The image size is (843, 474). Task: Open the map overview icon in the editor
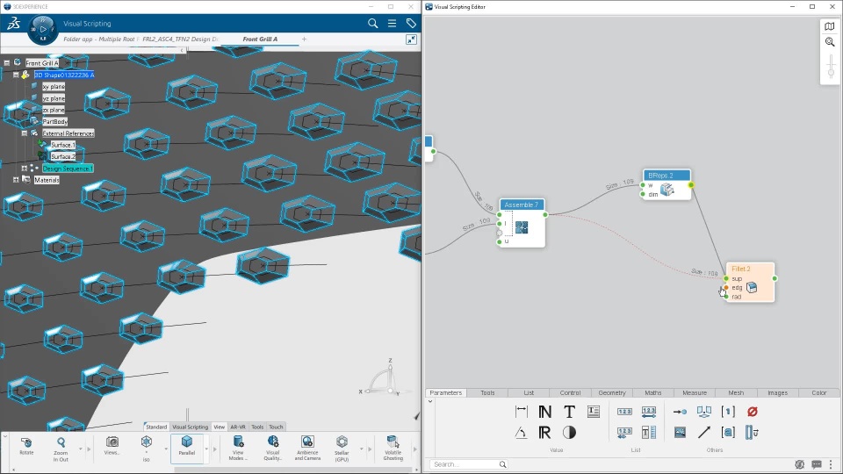click(830, 26)
